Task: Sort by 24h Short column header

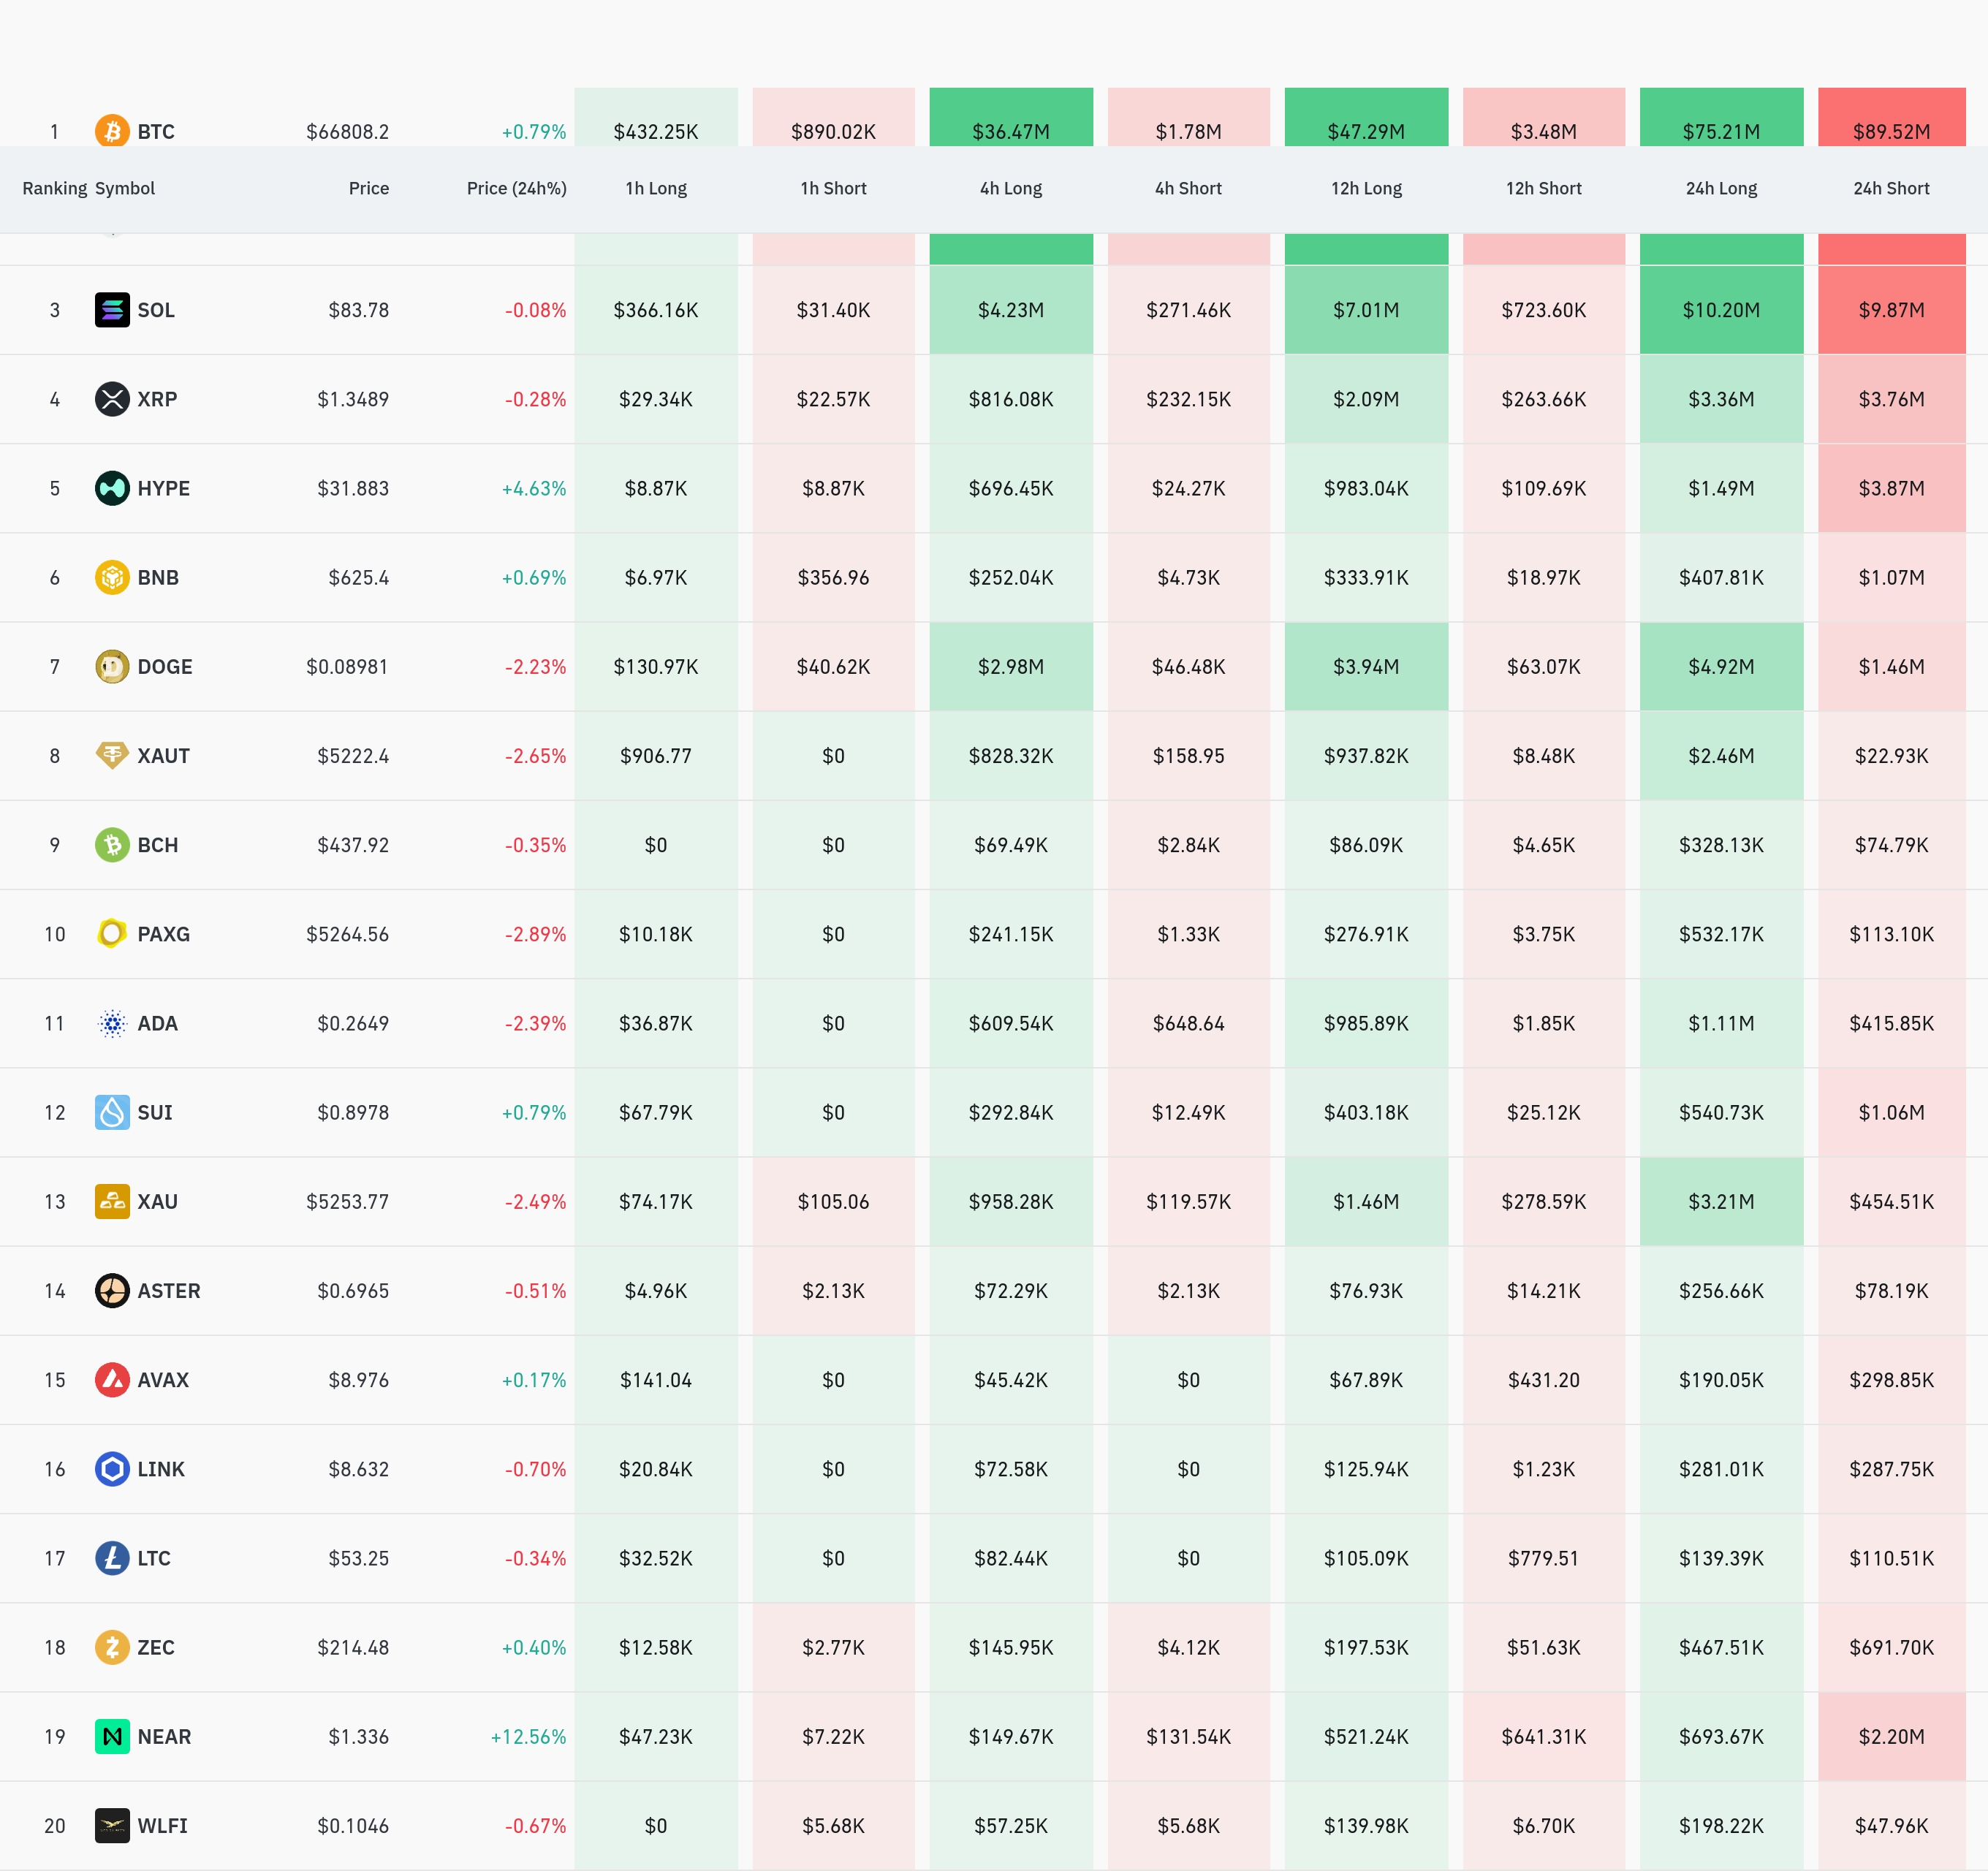Action: tap(1890, 188)
